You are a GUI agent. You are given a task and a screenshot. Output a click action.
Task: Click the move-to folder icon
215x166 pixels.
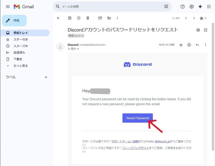pyautogui.click(x=109, y=18)
